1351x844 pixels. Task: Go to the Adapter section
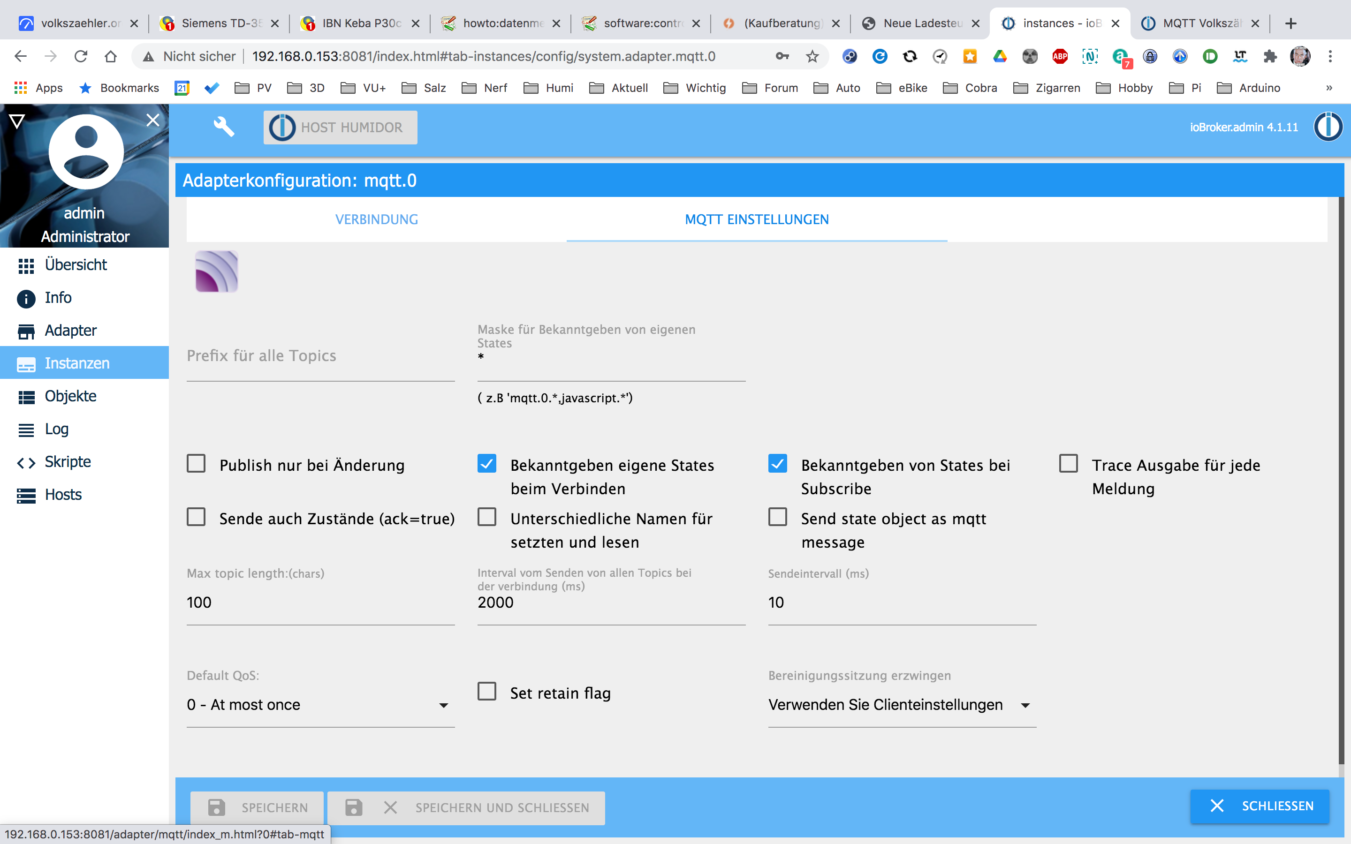coord(84,331)
